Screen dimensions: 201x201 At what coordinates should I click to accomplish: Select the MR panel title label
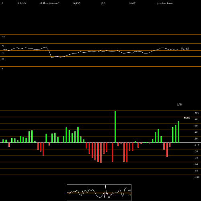pyautogui.click(x=179, y=105)
